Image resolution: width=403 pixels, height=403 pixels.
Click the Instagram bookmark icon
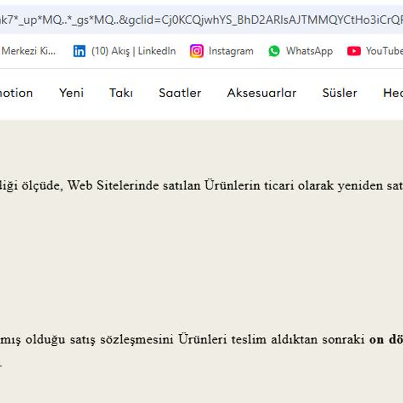(x=197, y=51)
